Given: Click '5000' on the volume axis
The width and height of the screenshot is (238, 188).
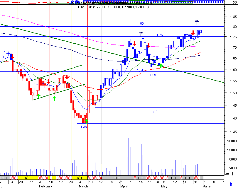Looking at the screenshot, I should (x=233, y=168).
